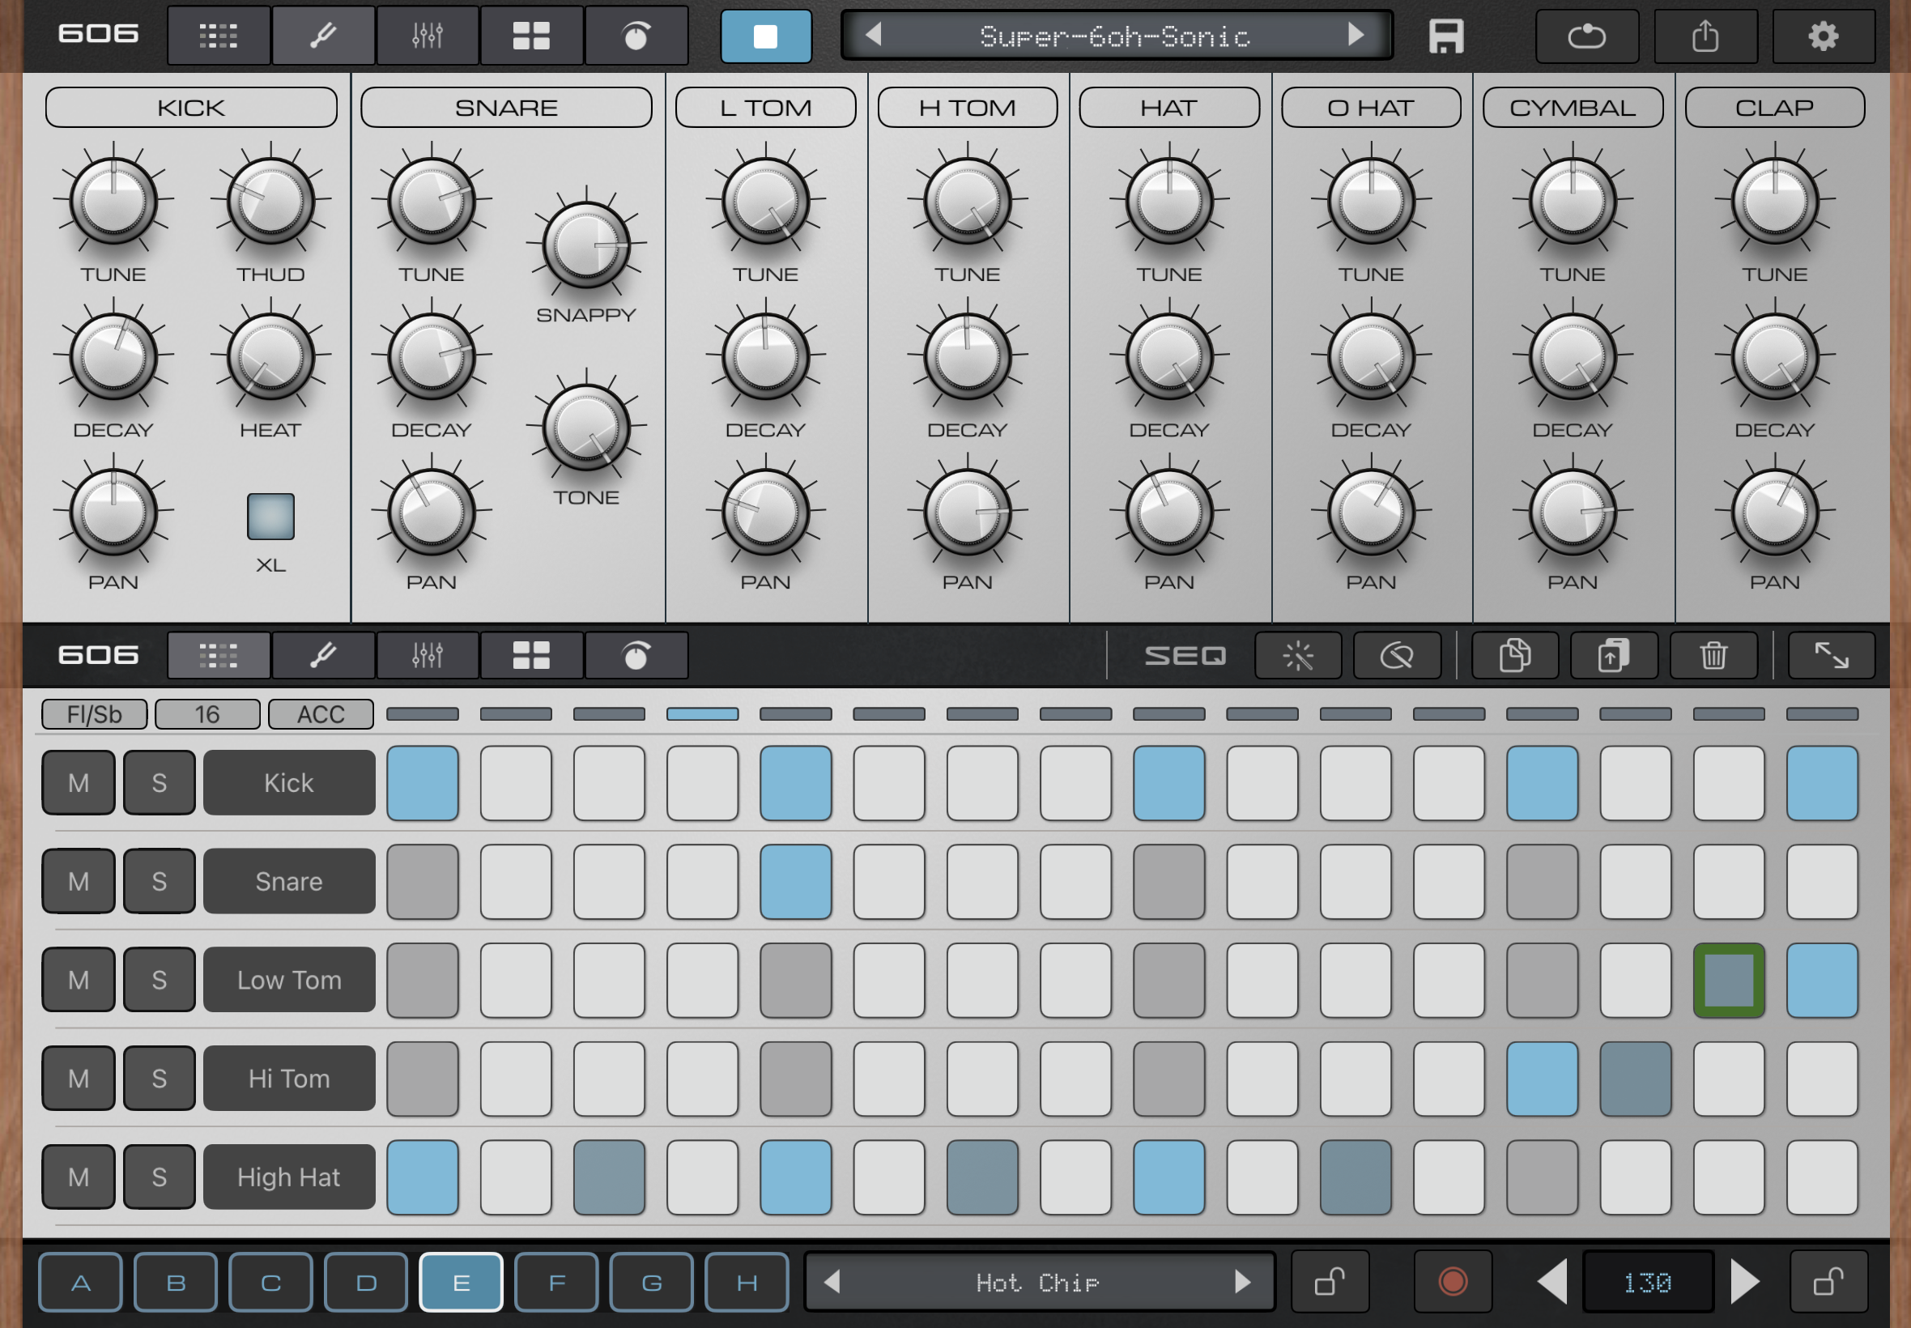Select pattern bank F

(x=556, y=1282)
